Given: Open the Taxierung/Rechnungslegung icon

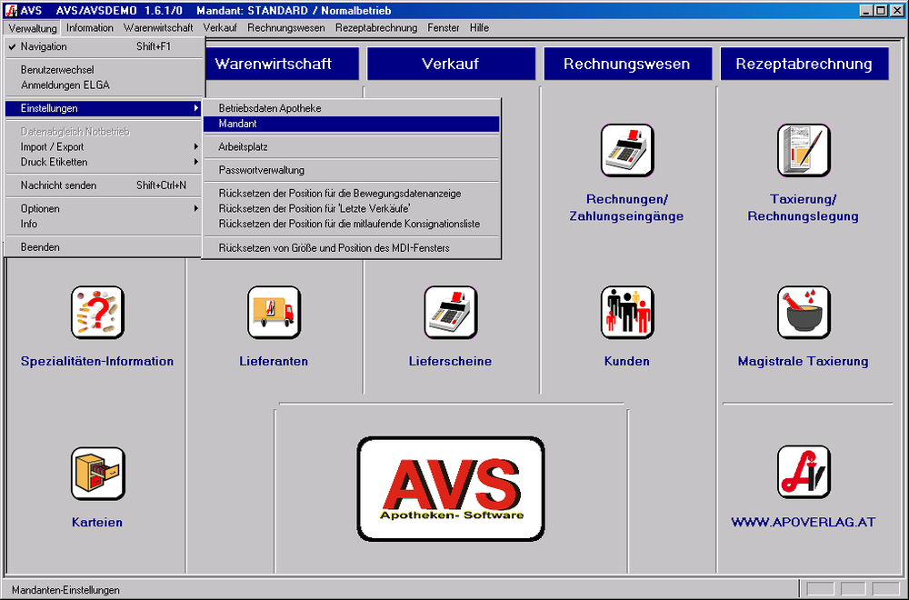Looking at the screenshot, I should coord(803,150).
